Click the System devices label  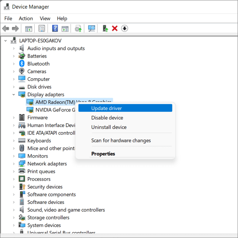pos(44,225)
